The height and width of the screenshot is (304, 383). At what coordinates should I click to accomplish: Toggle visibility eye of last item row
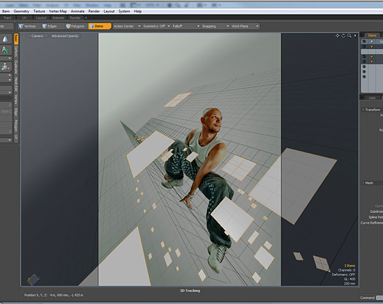point(364,76)
